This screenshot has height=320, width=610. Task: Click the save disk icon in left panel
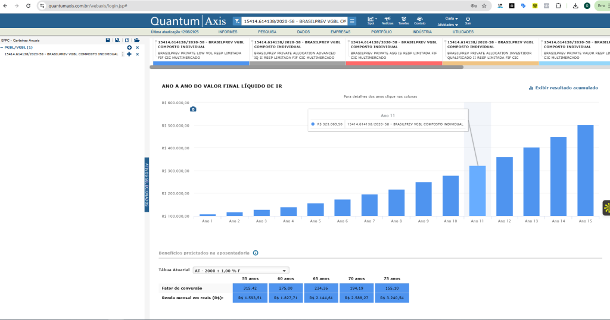click(x=108, y=40)
